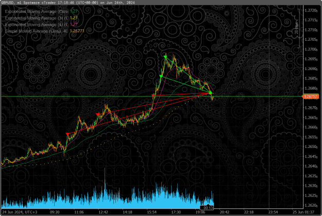
Task: Click the 1.2650 price axis label
Action: pyautogui.click(x=311, y=147)
